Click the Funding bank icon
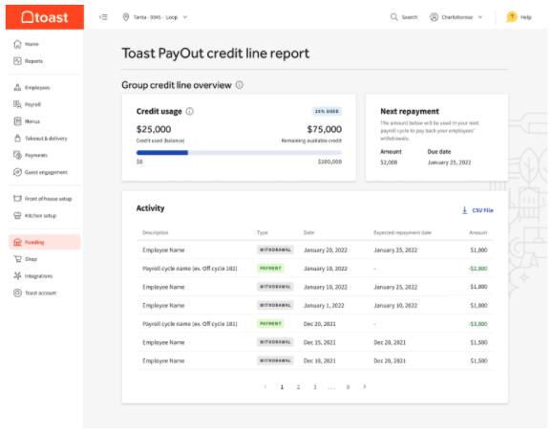This screenshot has width=552, height=434. 17,242
